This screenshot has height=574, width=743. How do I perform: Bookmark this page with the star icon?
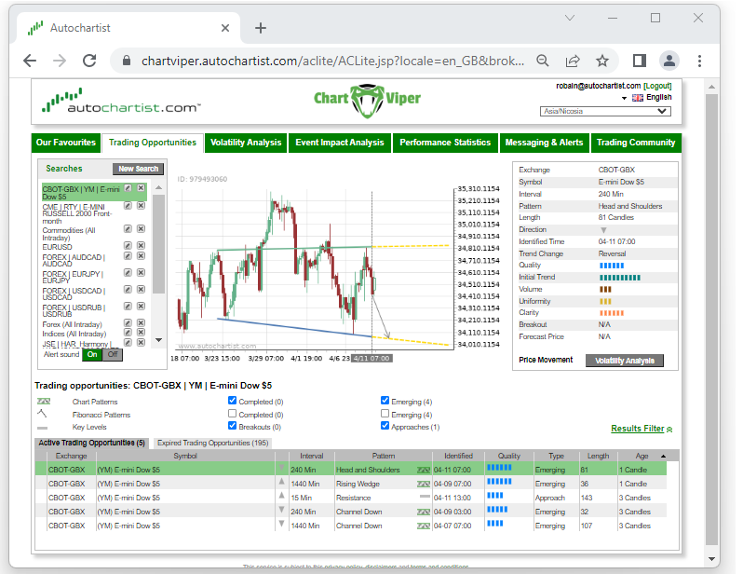pos(602,61)
